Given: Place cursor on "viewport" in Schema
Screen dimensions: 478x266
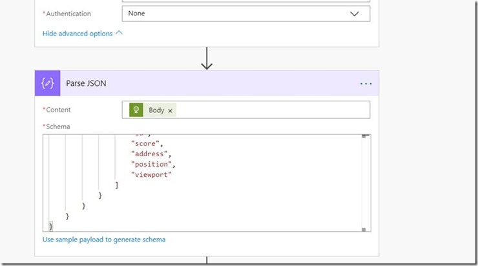Looking at the screenshot, I should tap(152, 174).
